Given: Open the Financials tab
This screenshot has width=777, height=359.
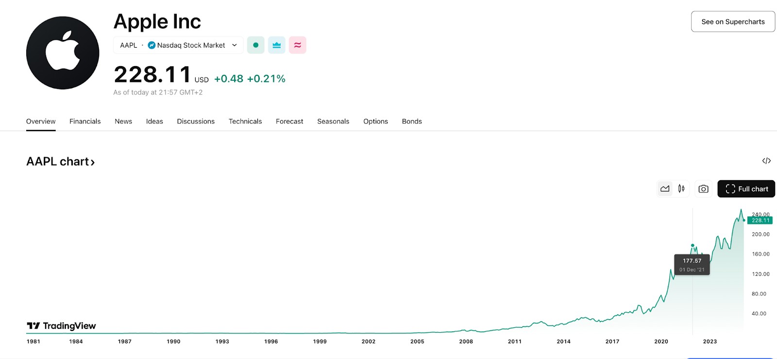Looking at the screenshot, I should 85,121.
